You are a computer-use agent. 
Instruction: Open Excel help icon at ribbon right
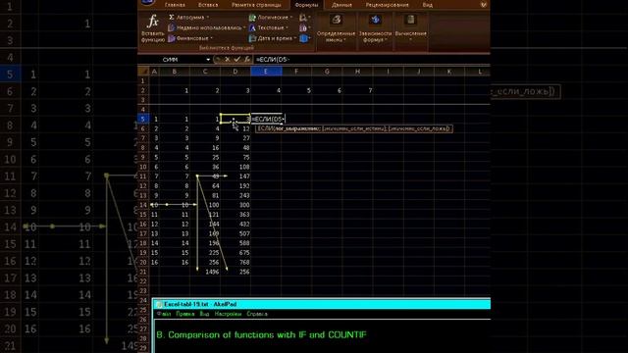pos(484,5)
